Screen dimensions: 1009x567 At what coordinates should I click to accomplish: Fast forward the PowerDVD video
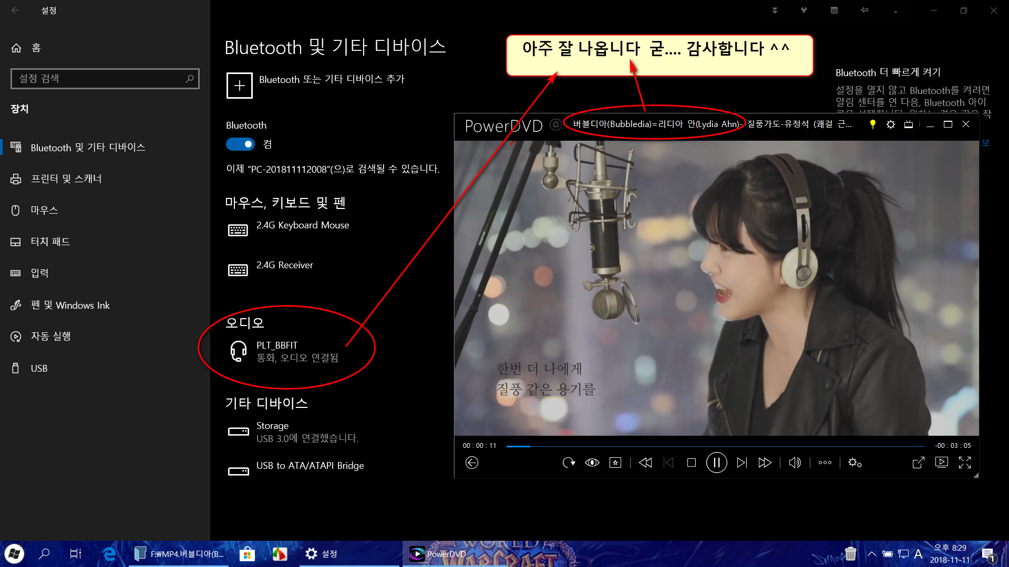point(765,463)
